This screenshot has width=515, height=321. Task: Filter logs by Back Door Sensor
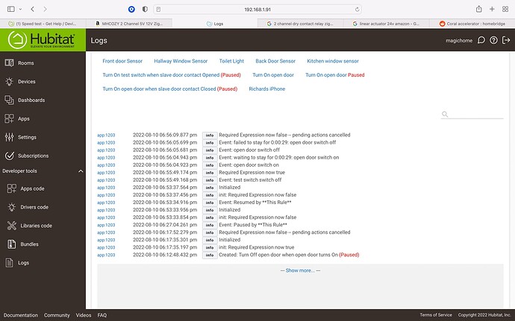coord(275,61)
